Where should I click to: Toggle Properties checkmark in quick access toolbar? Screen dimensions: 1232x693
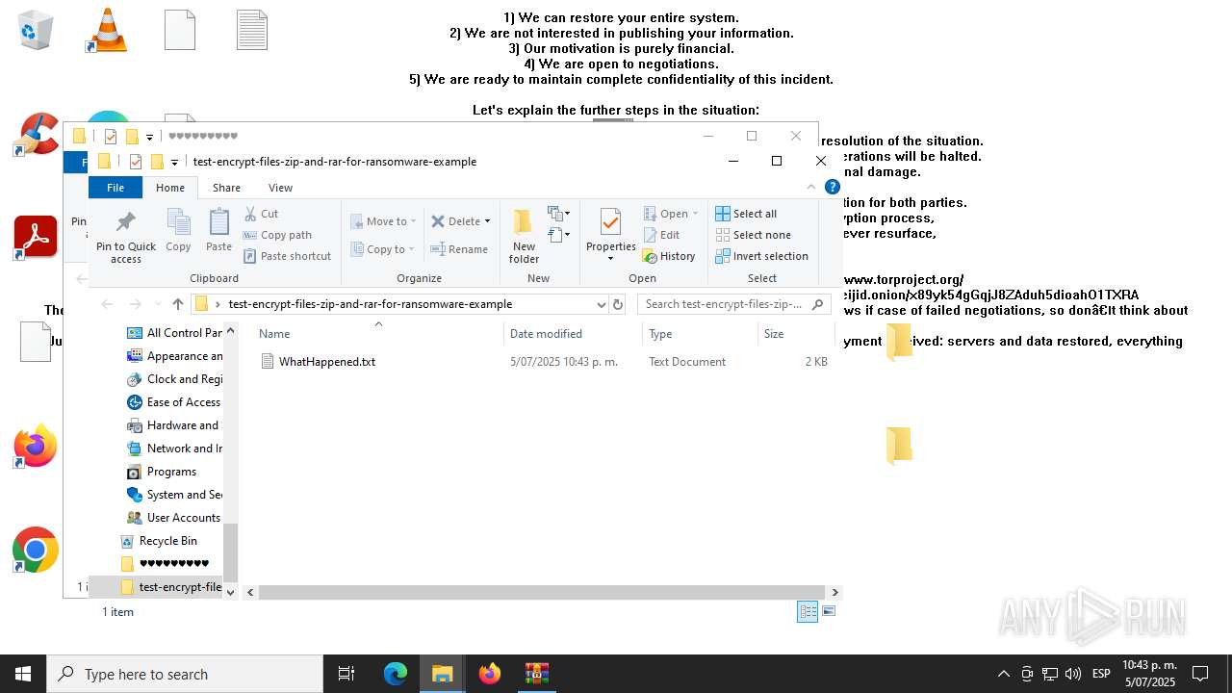(135, 162)
